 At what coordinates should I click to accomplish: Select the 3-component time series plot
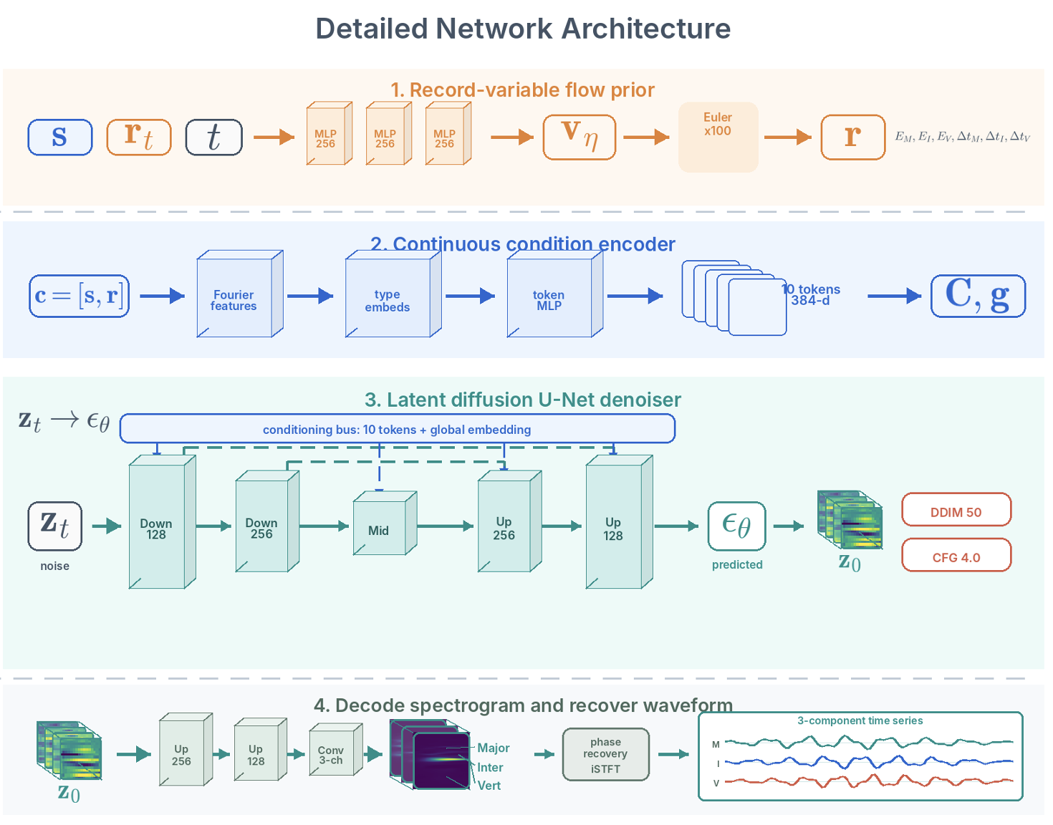[x=860, y=756]
